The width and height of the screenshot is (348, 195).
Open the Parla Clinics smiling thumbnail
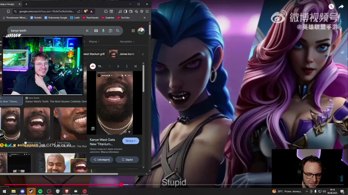[70, 123]
